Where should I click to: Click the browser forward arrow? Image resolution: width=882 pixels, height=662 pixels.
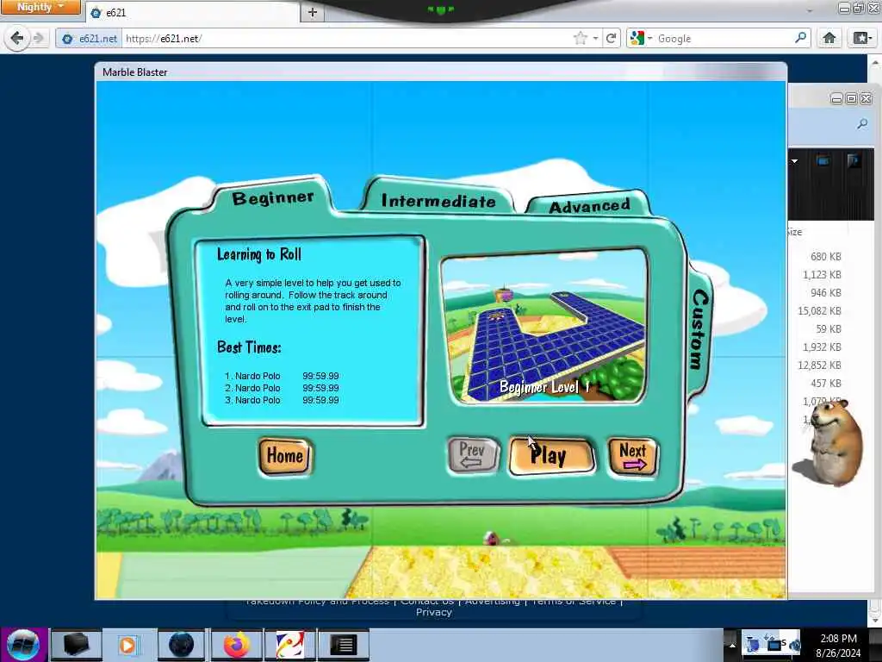coord(38,38)
